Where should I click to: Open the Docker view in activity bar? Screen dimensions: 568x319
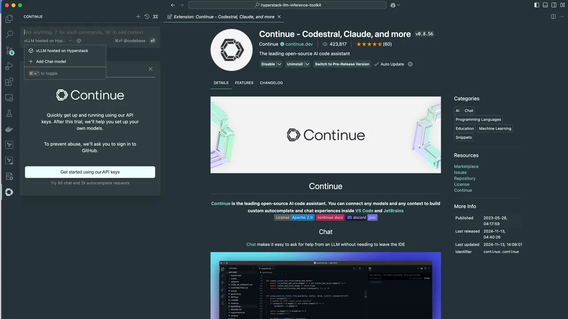click(9, 129)
